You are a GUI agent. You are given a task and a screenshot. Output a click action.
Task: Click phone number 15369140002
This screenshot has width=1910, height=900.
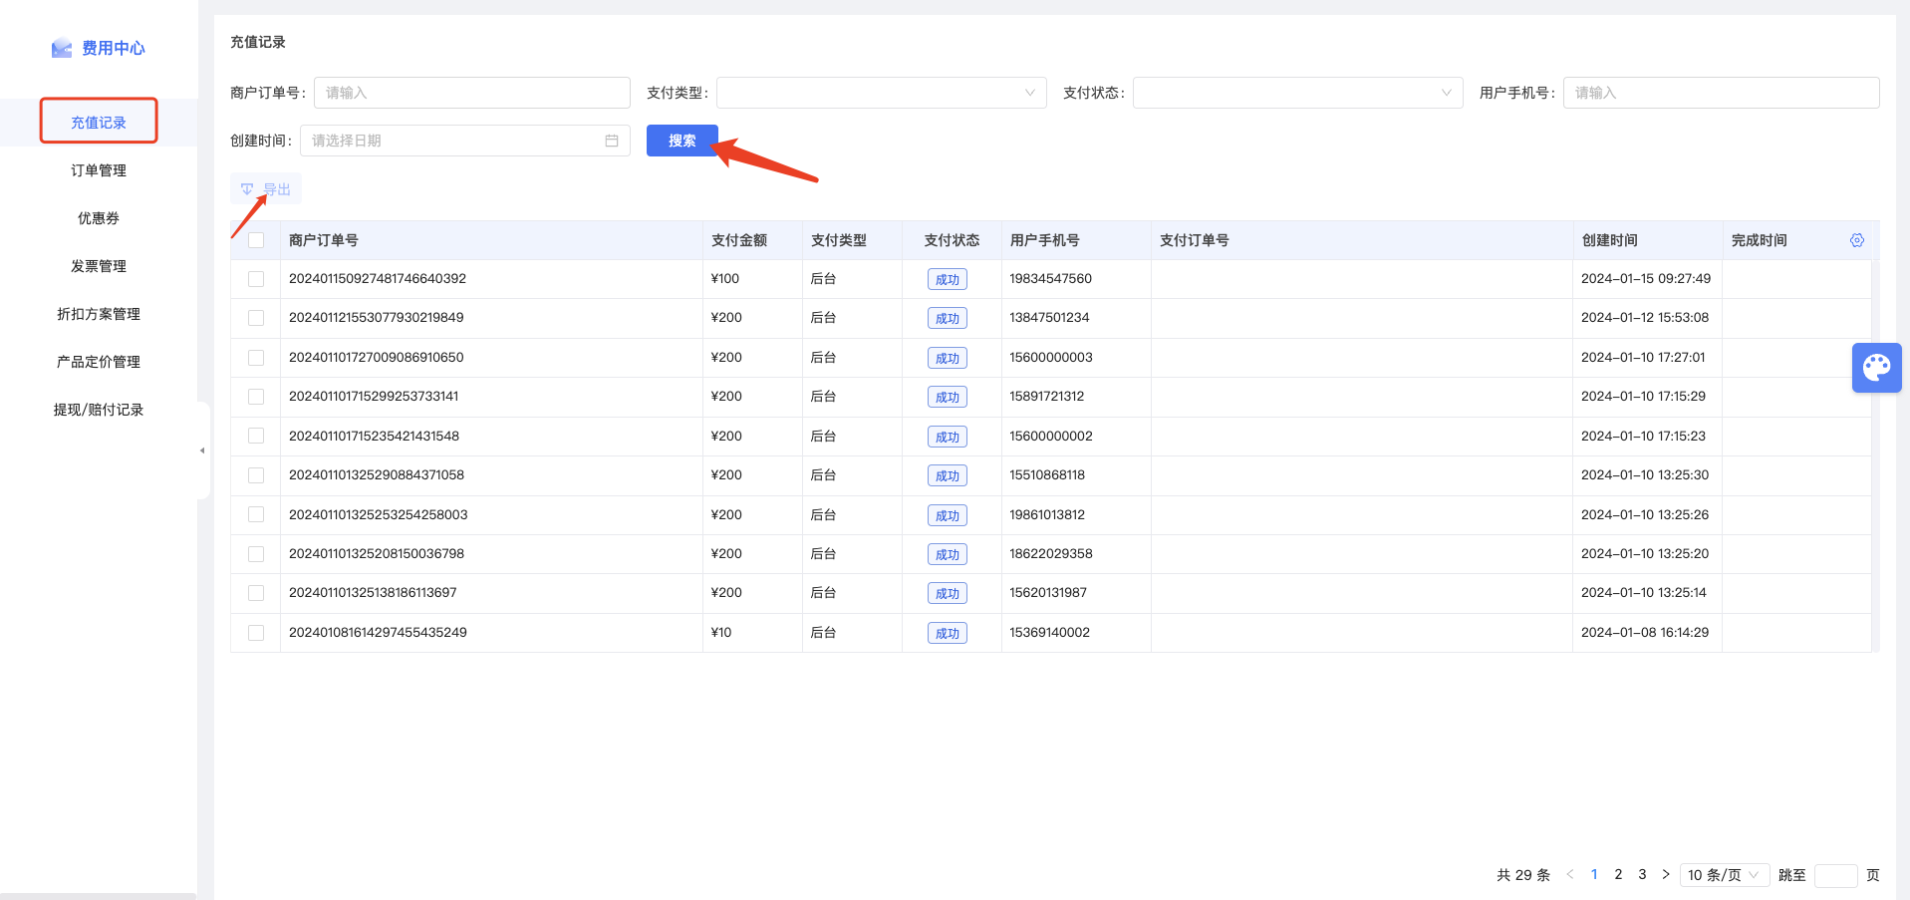coord(1049,633)
